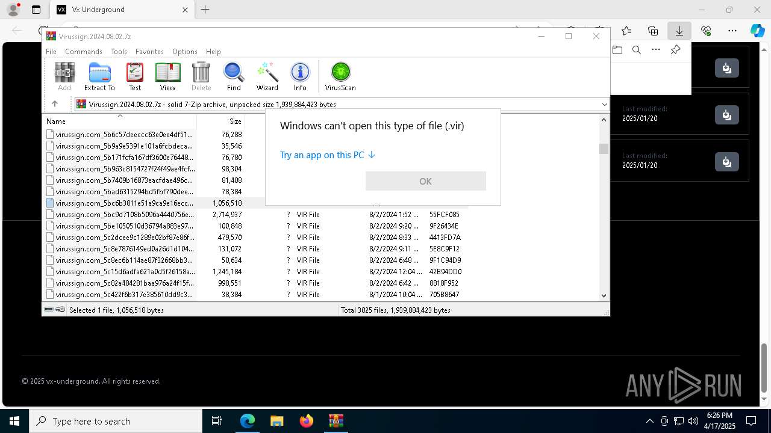Click file list scroll up arrow
The image size is (771, 433).
[x=604, y=119]
